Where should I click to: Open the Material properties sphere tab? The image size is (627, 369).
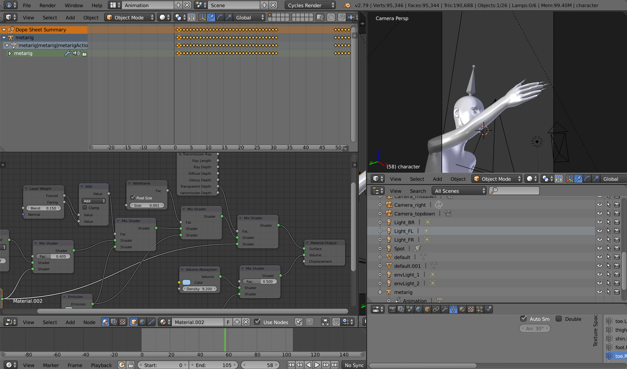[x=462, y=309]
